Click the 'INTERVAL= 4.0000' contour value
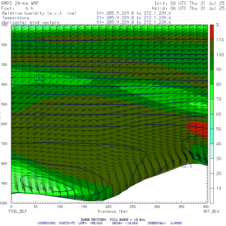 pos(164,223)
